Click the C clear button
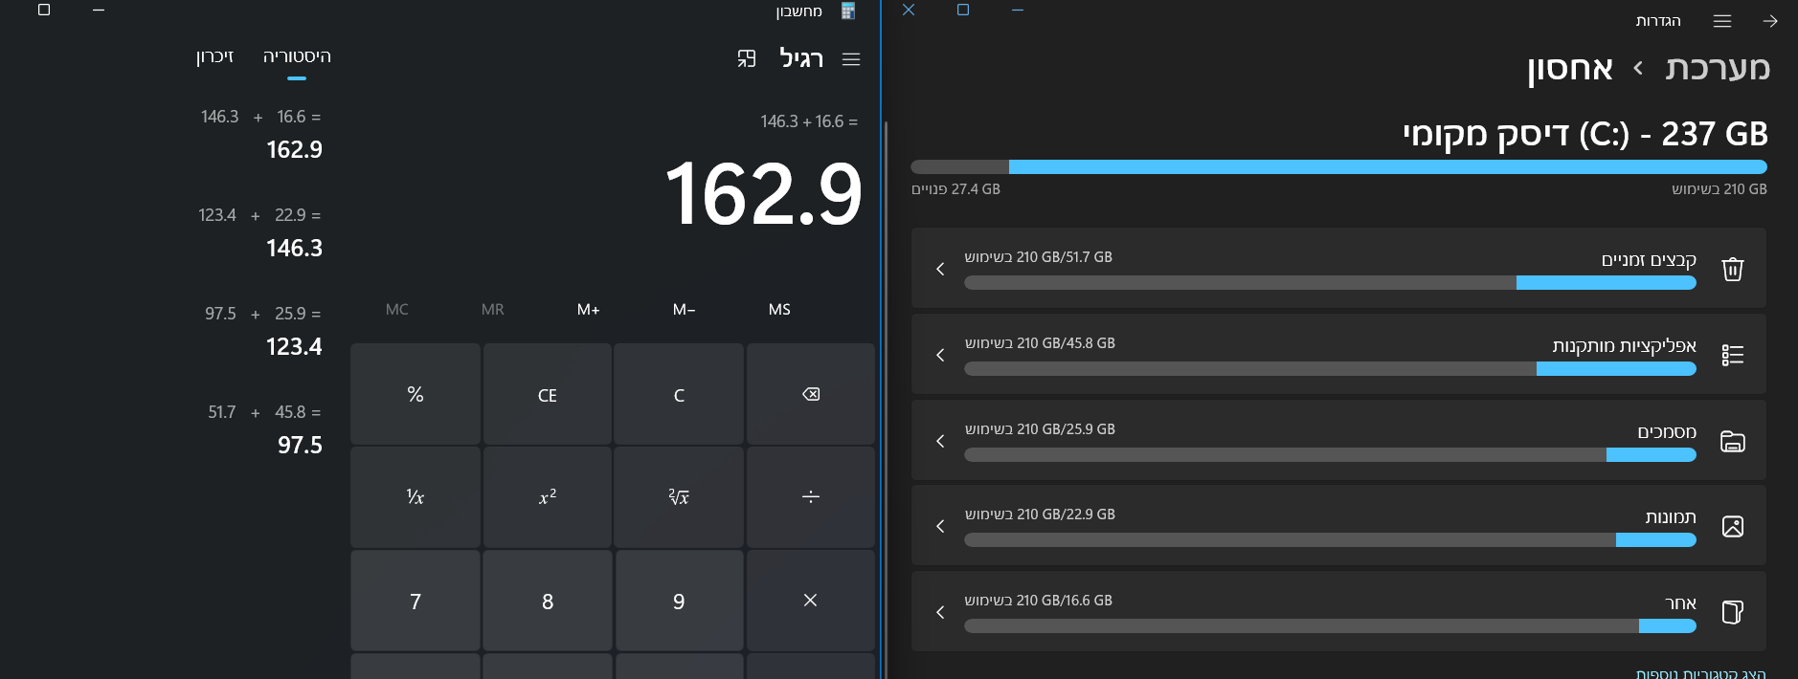 [679, 394]
